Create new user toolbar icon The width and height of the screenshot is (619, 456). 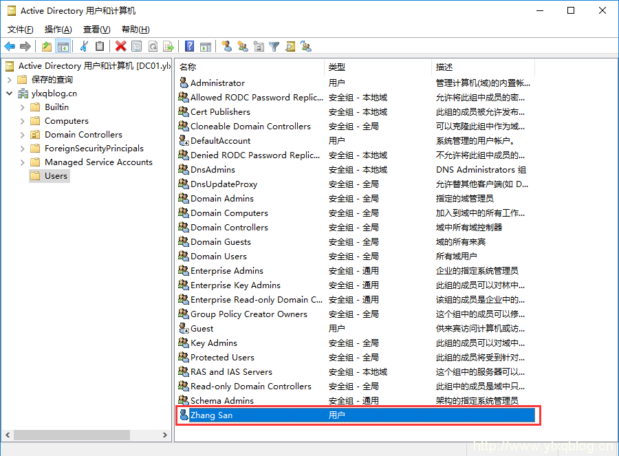[226, 47]
